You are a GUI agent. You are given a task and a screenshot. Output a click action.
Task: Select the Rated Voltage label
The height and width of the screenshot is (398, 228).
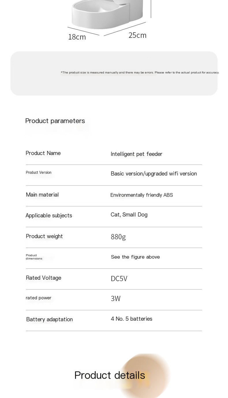[x=44, y=278]
